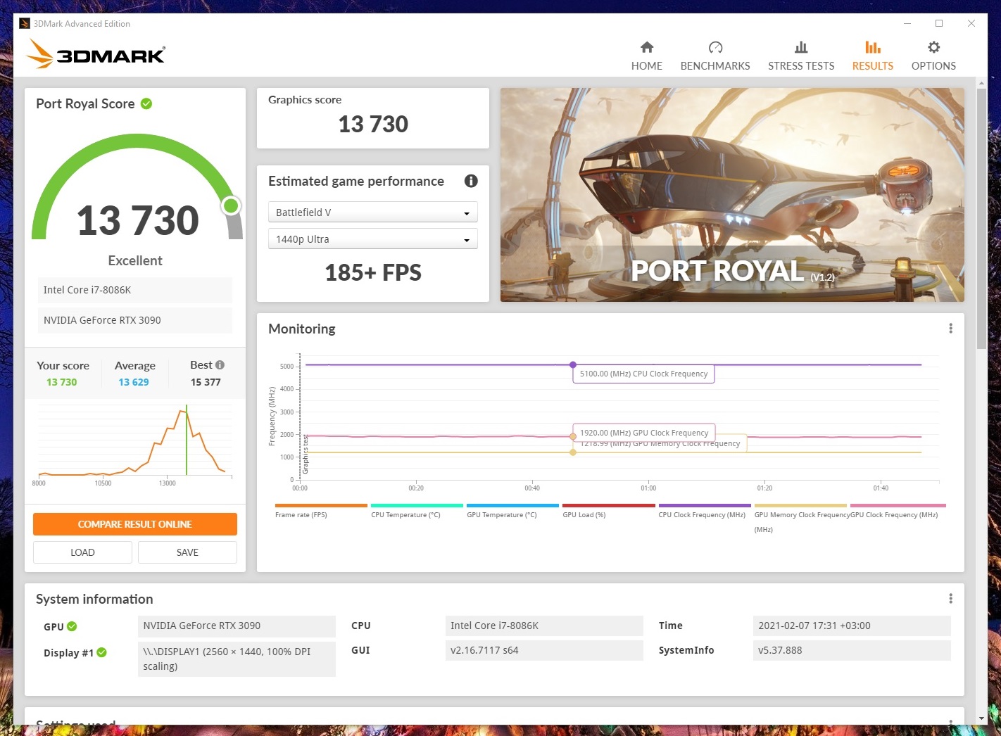Image resolution: width=1001 pixels, height=736 pixels.
Task: Click the green check next to Display #1
Action: pos(101,652)
